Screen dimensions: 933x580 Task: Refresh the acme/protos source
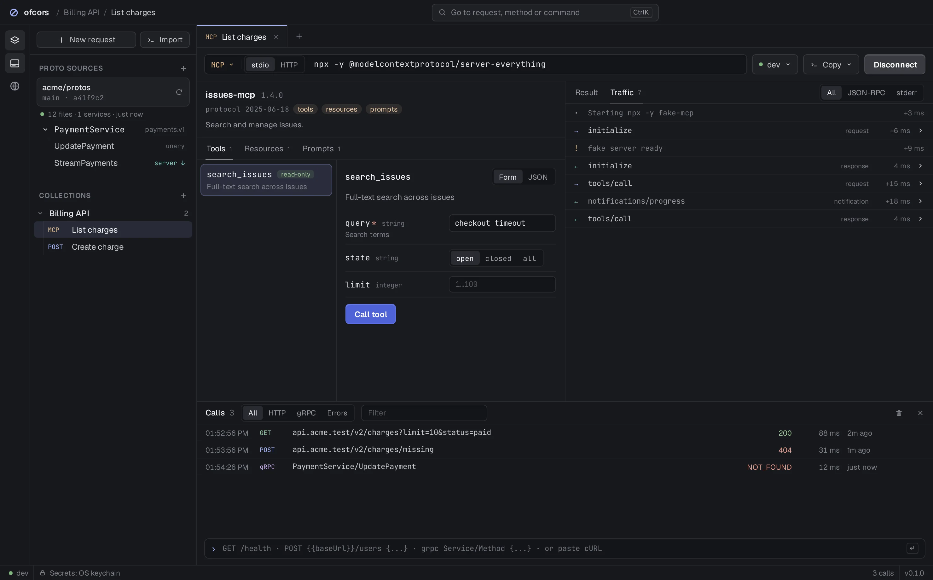[179, 92]
